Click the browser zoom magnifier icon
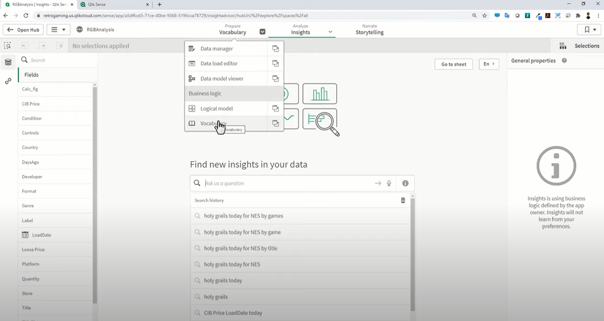This screenshot has width=604, height=321. [x=474, y=15]
